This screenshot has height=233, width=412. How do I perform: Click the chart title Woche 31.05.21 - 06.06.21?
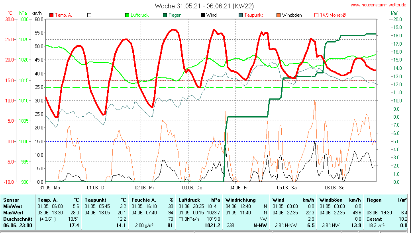pos(204,6)
